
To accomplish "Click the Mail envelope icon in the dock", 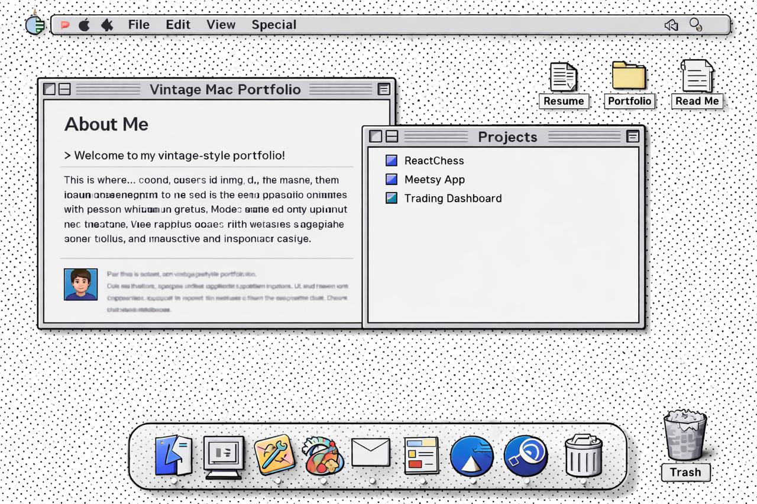I will (371, 453).
